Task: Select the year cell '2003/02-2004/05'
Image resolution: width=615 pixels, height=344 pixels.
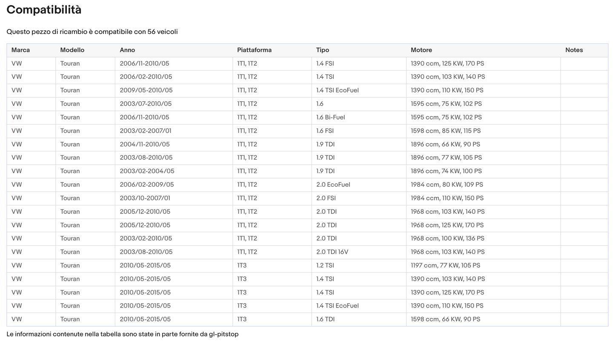Action: (x=147, y=171)
